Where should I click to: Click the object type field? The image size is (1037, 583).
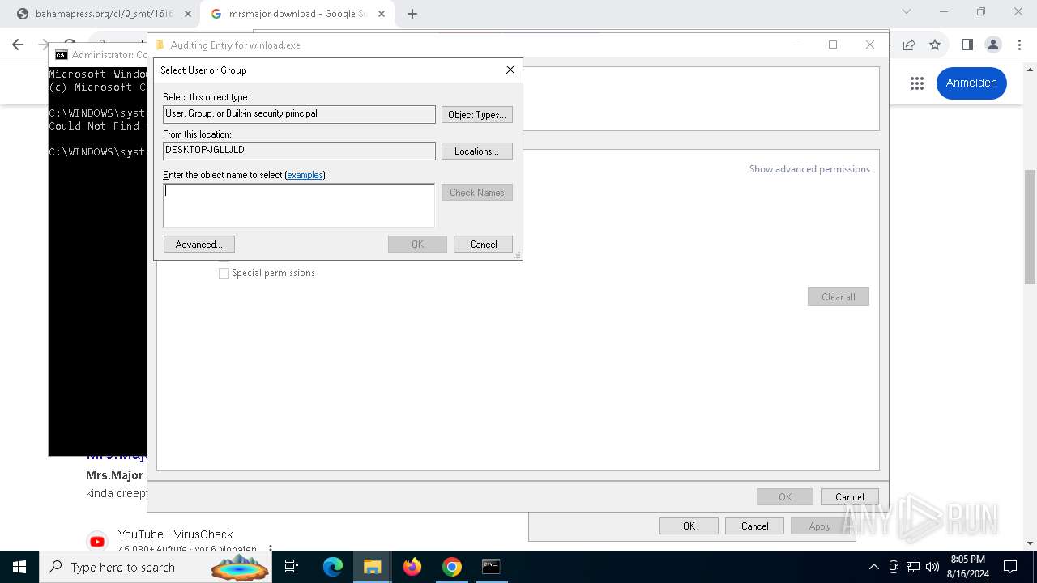[299, 114]
